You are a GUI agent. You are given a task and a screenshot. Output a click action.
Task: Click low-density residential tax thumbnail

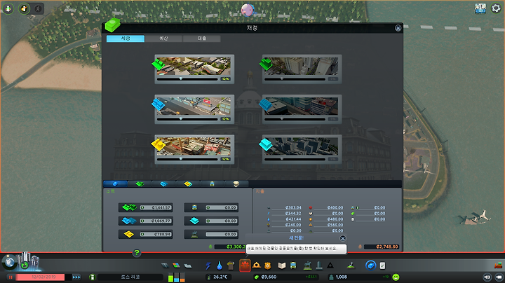pos(194,66)
